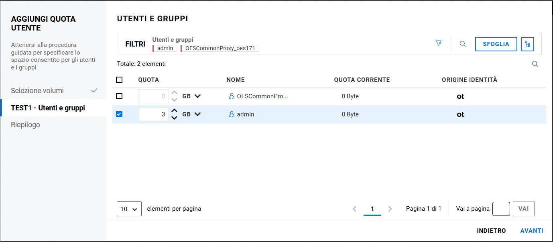Open GB unit dropdown for admin
This screenshot has width=553, height=242.
point(197,114)
